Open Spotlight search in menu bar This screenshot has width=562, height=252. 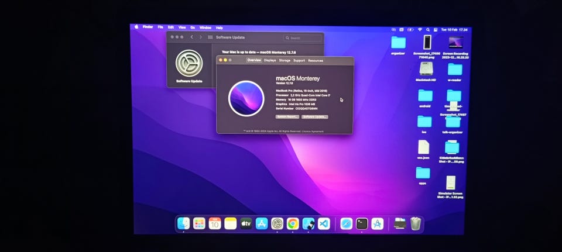coord(428,30)
